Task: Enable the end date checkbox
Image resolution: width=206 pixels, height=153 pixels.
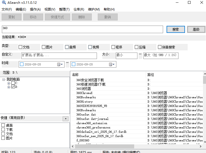Action: click(x=73, y=64)
